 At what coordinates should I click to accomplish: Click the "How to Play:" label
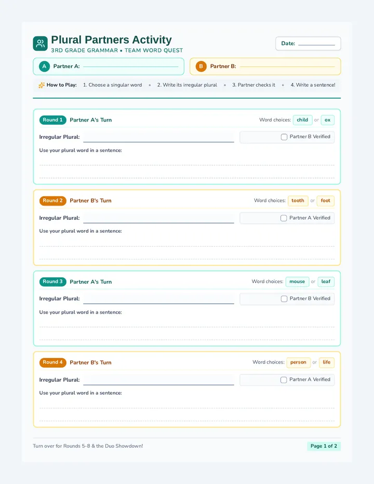point(62,85)
